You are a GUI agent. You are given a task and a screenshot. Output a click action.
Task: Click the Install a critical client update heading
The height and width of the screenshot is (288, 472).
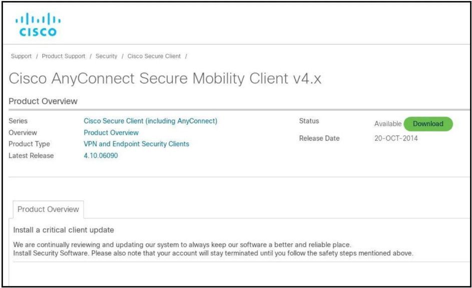coord(64,230)
